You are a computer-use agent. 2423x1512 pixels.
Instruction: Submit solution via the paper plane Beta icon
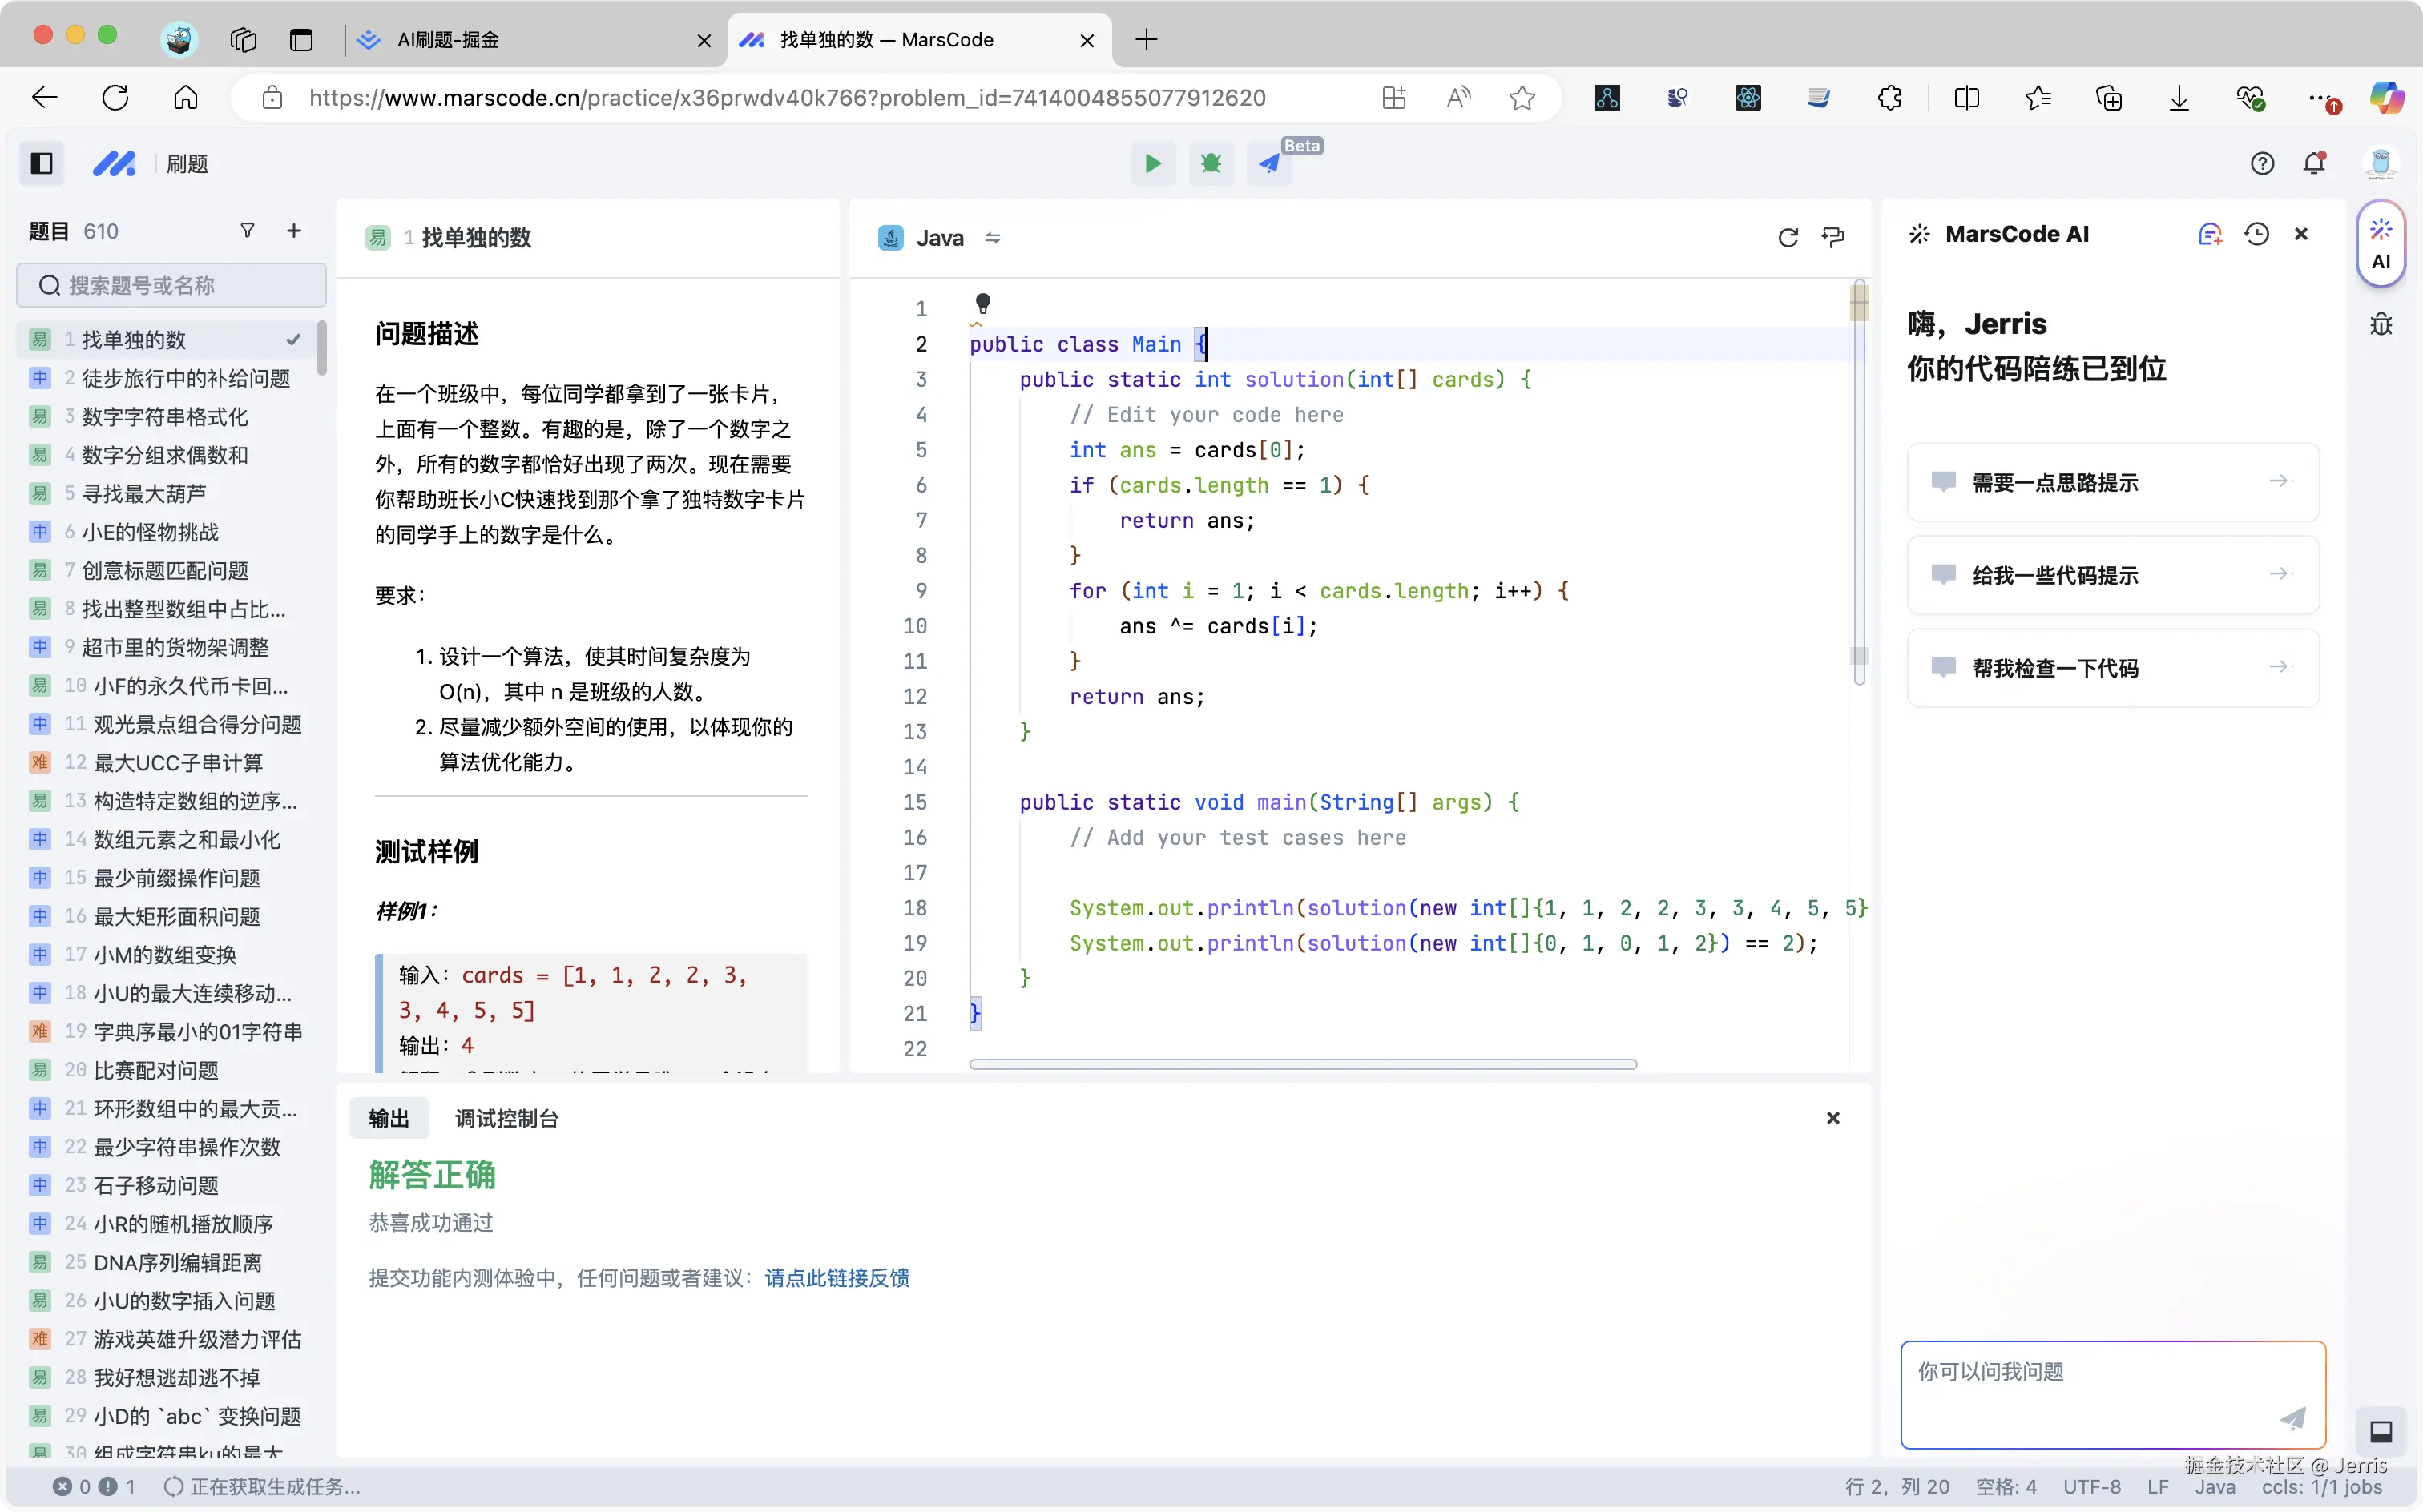[1268, 163]
